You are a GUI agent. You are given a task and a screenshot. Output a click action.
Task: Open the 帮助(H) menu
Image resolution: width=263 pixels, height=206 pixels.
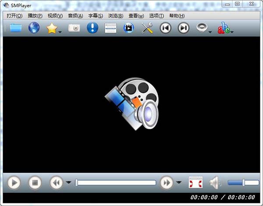177,16
